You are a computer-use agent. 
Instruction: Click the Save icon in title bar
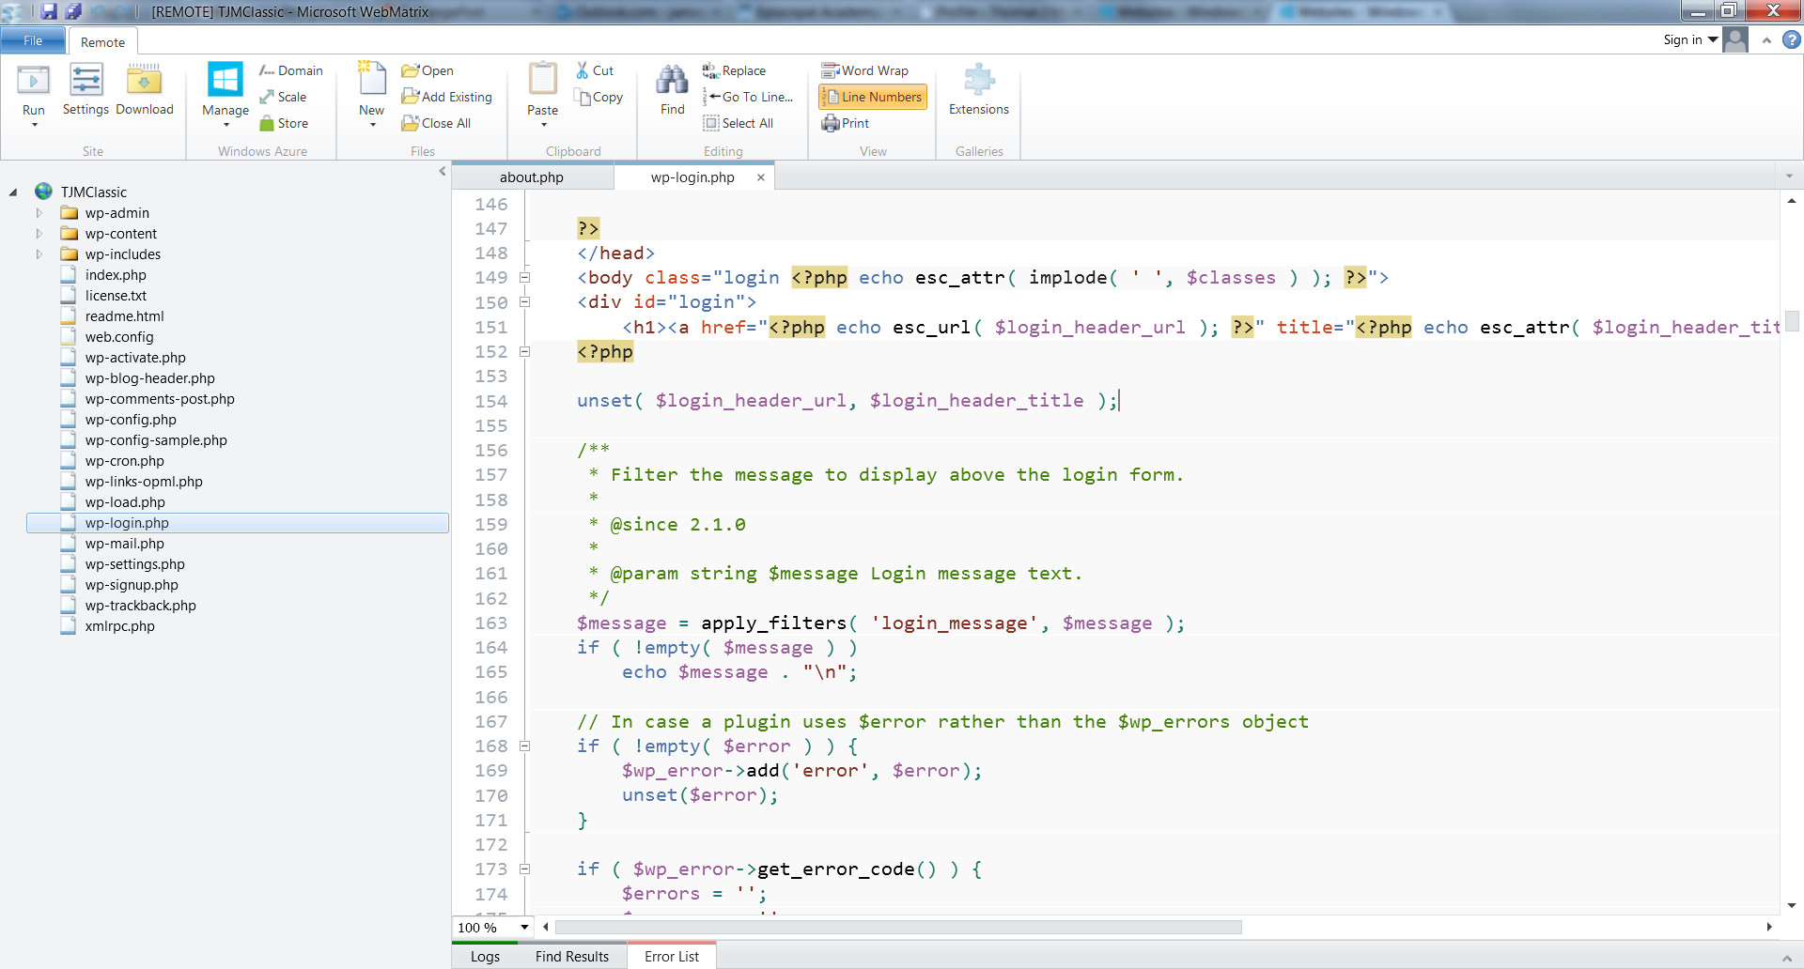[49, 12]
